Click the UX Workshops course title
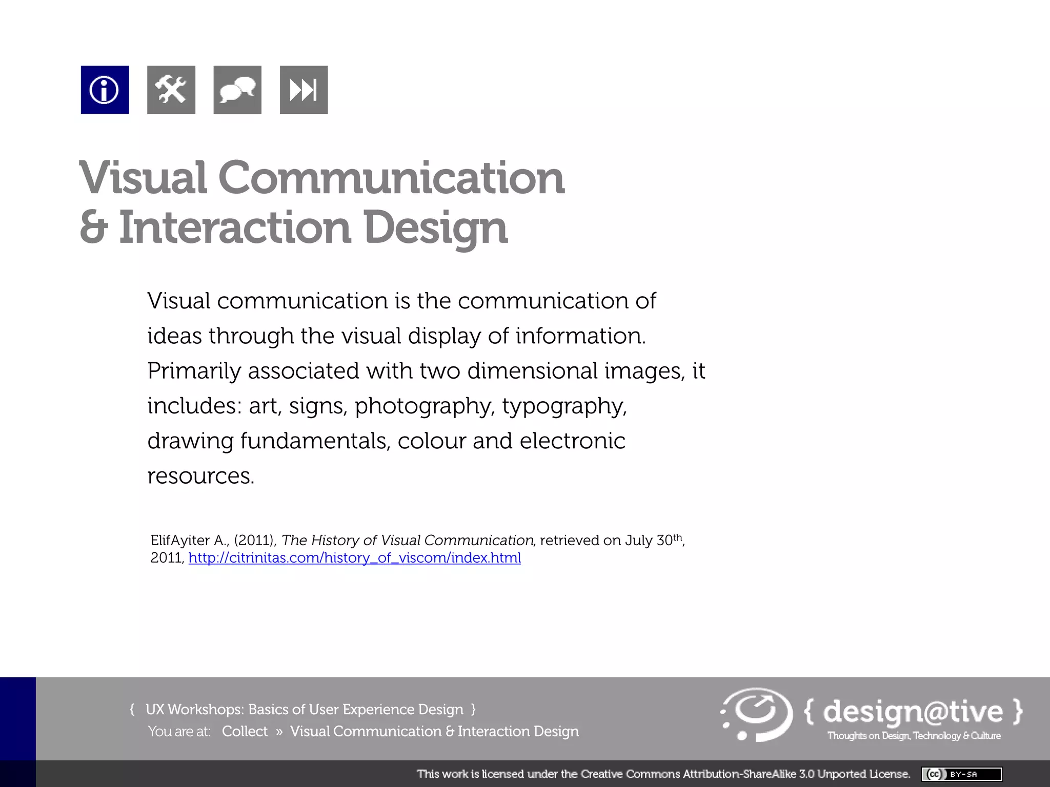Screen dimensions: 1050x787 pyautogui.click(x=304, y=709)
